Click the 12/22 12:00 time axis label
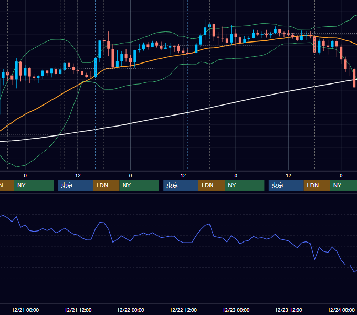Screen dimensions: 357x315 [x=183, y=310]
